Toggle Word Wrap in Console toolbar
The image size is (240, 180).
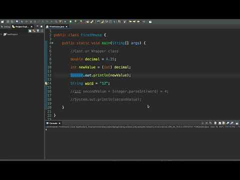[223, 123]
